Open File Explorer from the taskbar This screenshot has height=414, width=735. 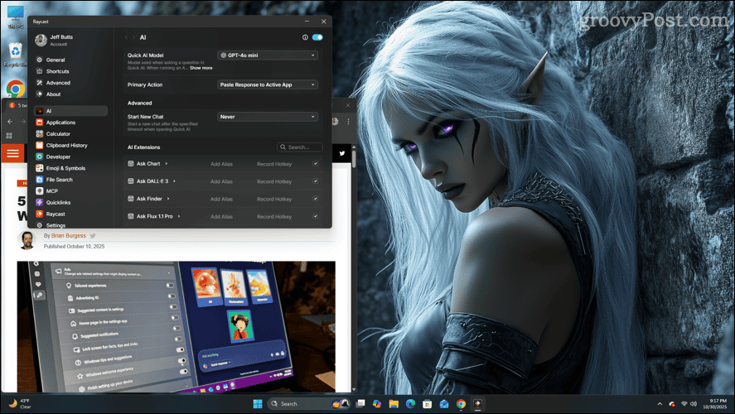(x=394, y=404)
